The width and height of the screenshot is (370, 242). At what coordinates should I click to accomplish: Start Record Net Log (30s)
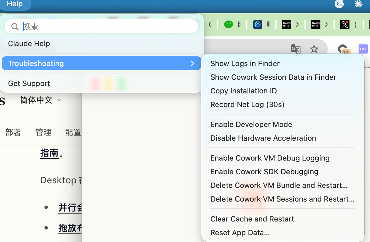[282, 104]
